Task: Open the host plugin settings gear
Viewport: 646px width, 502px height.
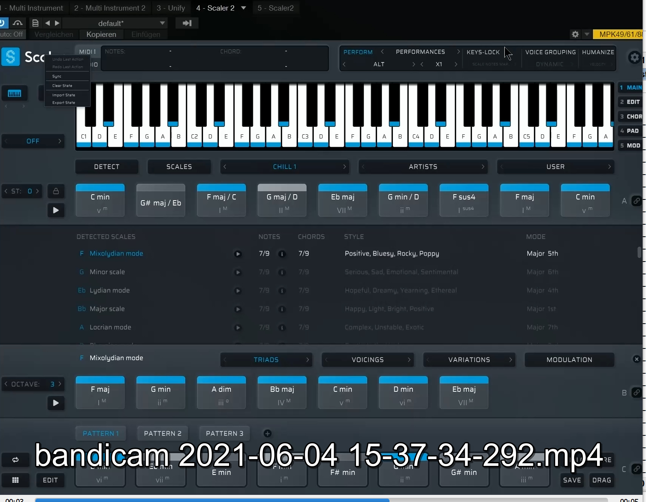Action: 575,34
